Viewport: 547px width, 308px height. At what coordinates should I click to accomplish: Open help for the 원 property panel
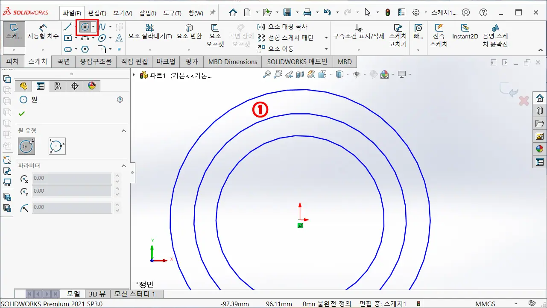pos(120,100)
